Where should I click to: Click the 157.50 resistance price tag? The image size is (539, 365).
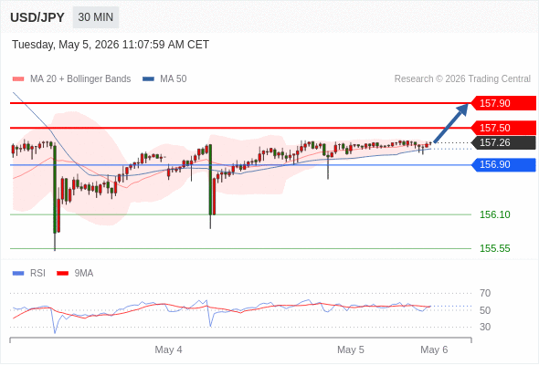click(503, 128)
